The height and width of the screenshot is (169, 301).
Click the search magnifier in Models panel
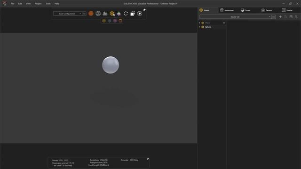[x=296, y=17]
